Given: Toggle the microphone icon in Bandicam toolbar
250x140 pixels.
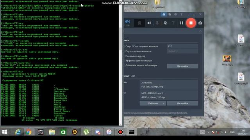Looking at the screenshot, I should (157, 23).
